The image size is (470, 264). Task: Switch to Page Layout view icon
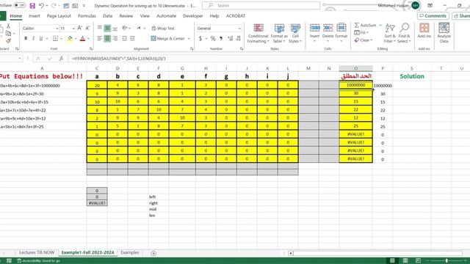[405, 261]
